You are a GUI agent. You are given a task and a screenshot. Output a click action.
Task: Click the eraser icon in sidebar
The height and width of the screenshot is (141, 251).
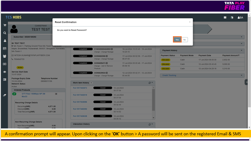(x=5, y=95)
